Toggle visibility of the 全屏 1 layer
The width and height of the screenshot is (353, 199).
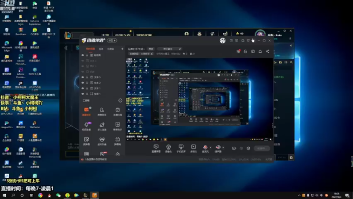point(83,94)
